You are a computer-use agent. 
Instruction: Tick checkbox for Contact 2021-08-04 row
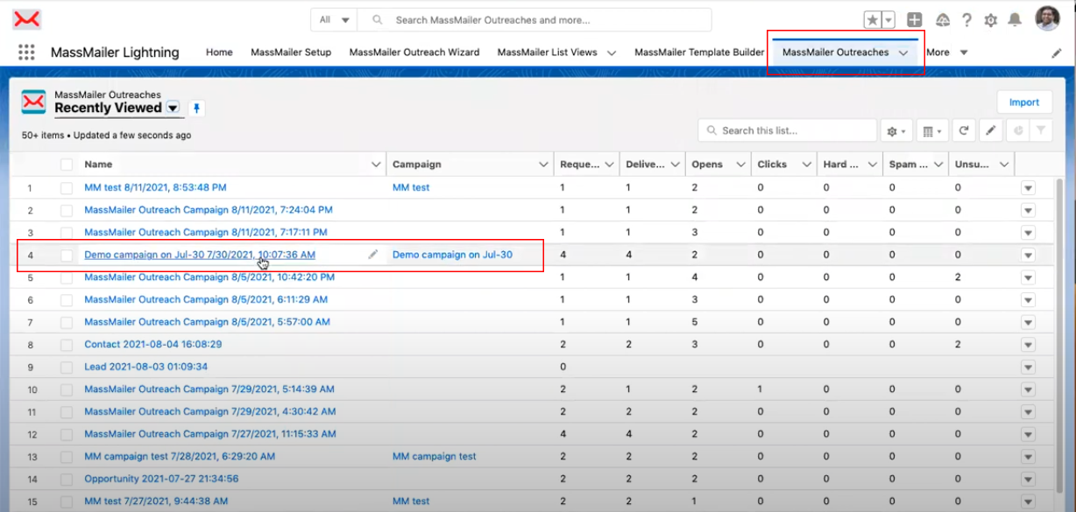pos(67,345)
